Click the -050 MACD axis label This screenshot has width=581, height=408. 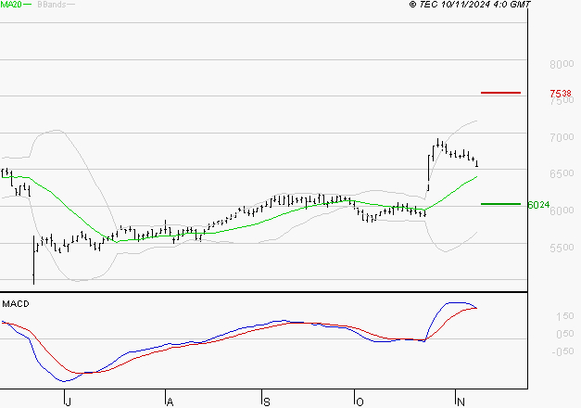coord(562,351)
